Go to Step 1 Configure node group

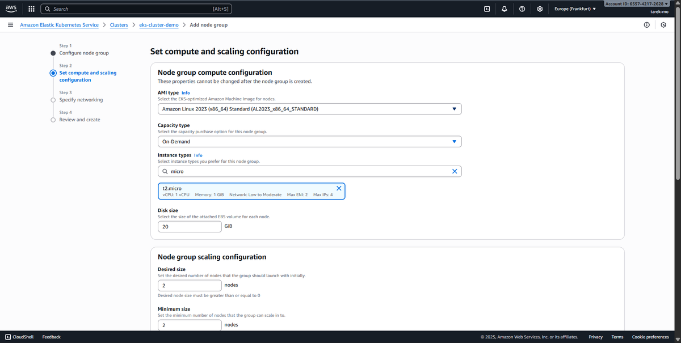point(84,53)
